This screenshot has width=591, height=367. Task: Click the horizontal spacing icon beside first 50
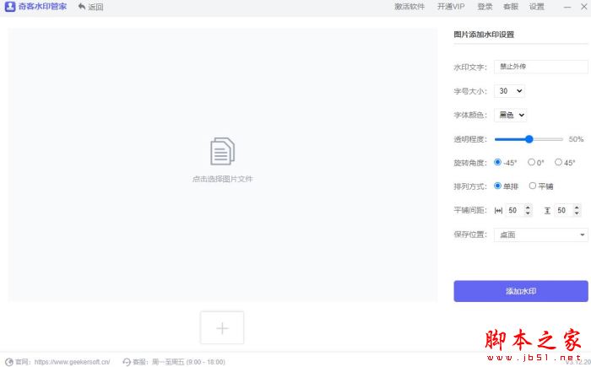(498, 211)
